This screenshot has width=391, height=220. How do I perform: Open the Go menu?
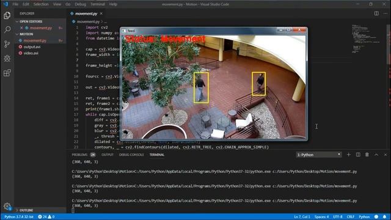68,4
